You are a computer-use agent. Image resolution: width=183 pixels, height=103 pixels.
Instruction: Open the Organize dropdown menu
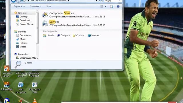point(19,6)
